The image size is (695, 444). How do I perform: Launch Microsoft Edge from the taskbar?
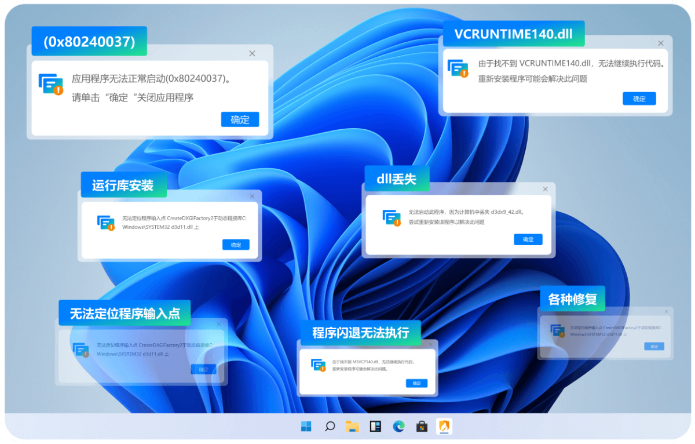click(398, 427)
